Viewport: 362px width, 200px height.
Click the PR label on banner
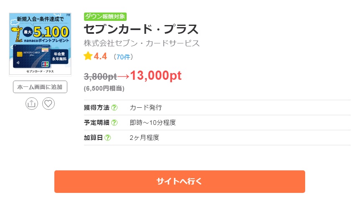pos(68,15)
